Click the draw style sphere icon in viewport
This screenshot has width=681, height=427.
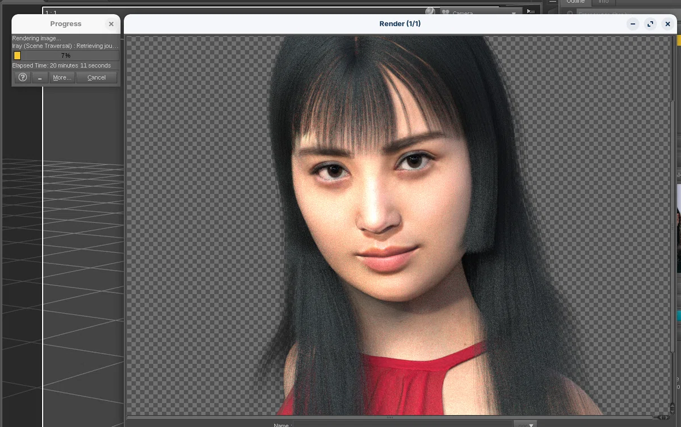click(x=430, y=11)
